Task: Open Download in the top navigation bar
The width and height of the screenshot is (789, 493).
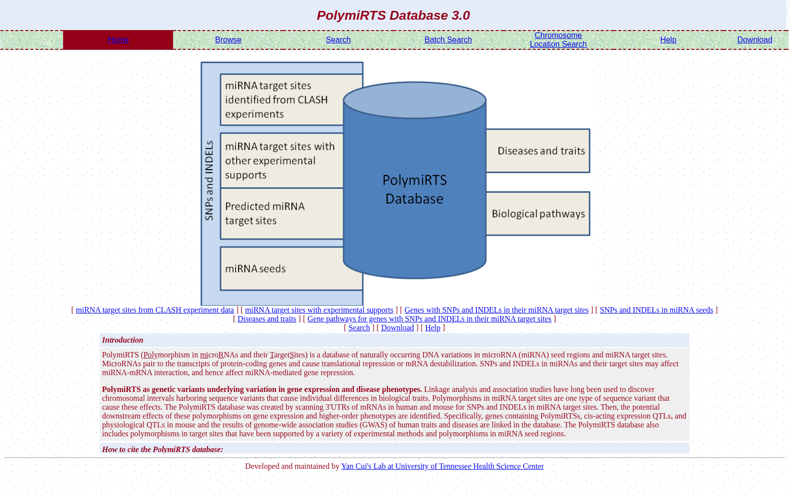Action: click(x=754, y=40)
